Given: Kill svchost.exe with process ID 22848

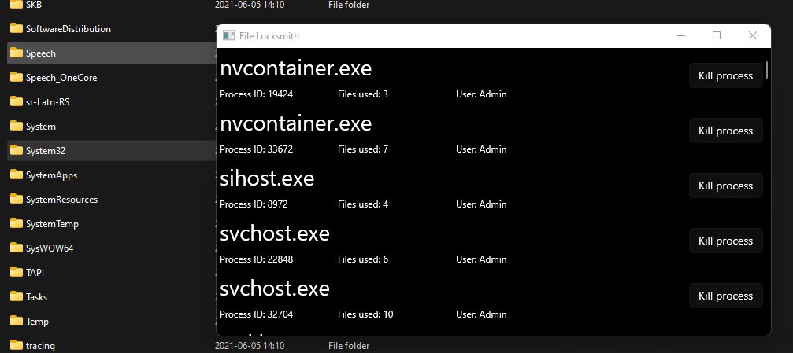Looking at the screenshot, I should click(726, 241).
